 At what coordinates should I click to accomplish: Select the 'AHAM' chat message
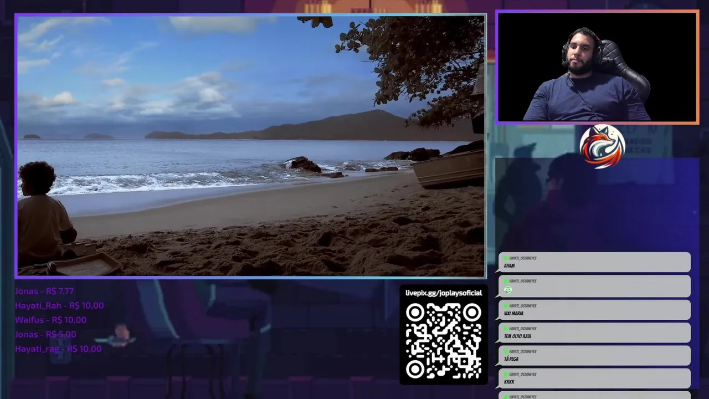pos(594,262)
